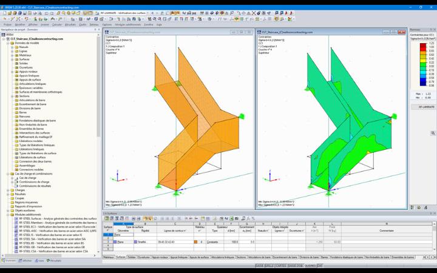Click the New model icon in the toolbar

(5, 13)
